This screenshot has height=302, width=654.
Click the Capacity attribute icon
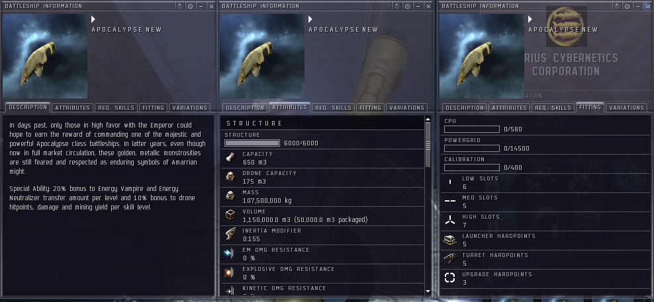(230, 158)
